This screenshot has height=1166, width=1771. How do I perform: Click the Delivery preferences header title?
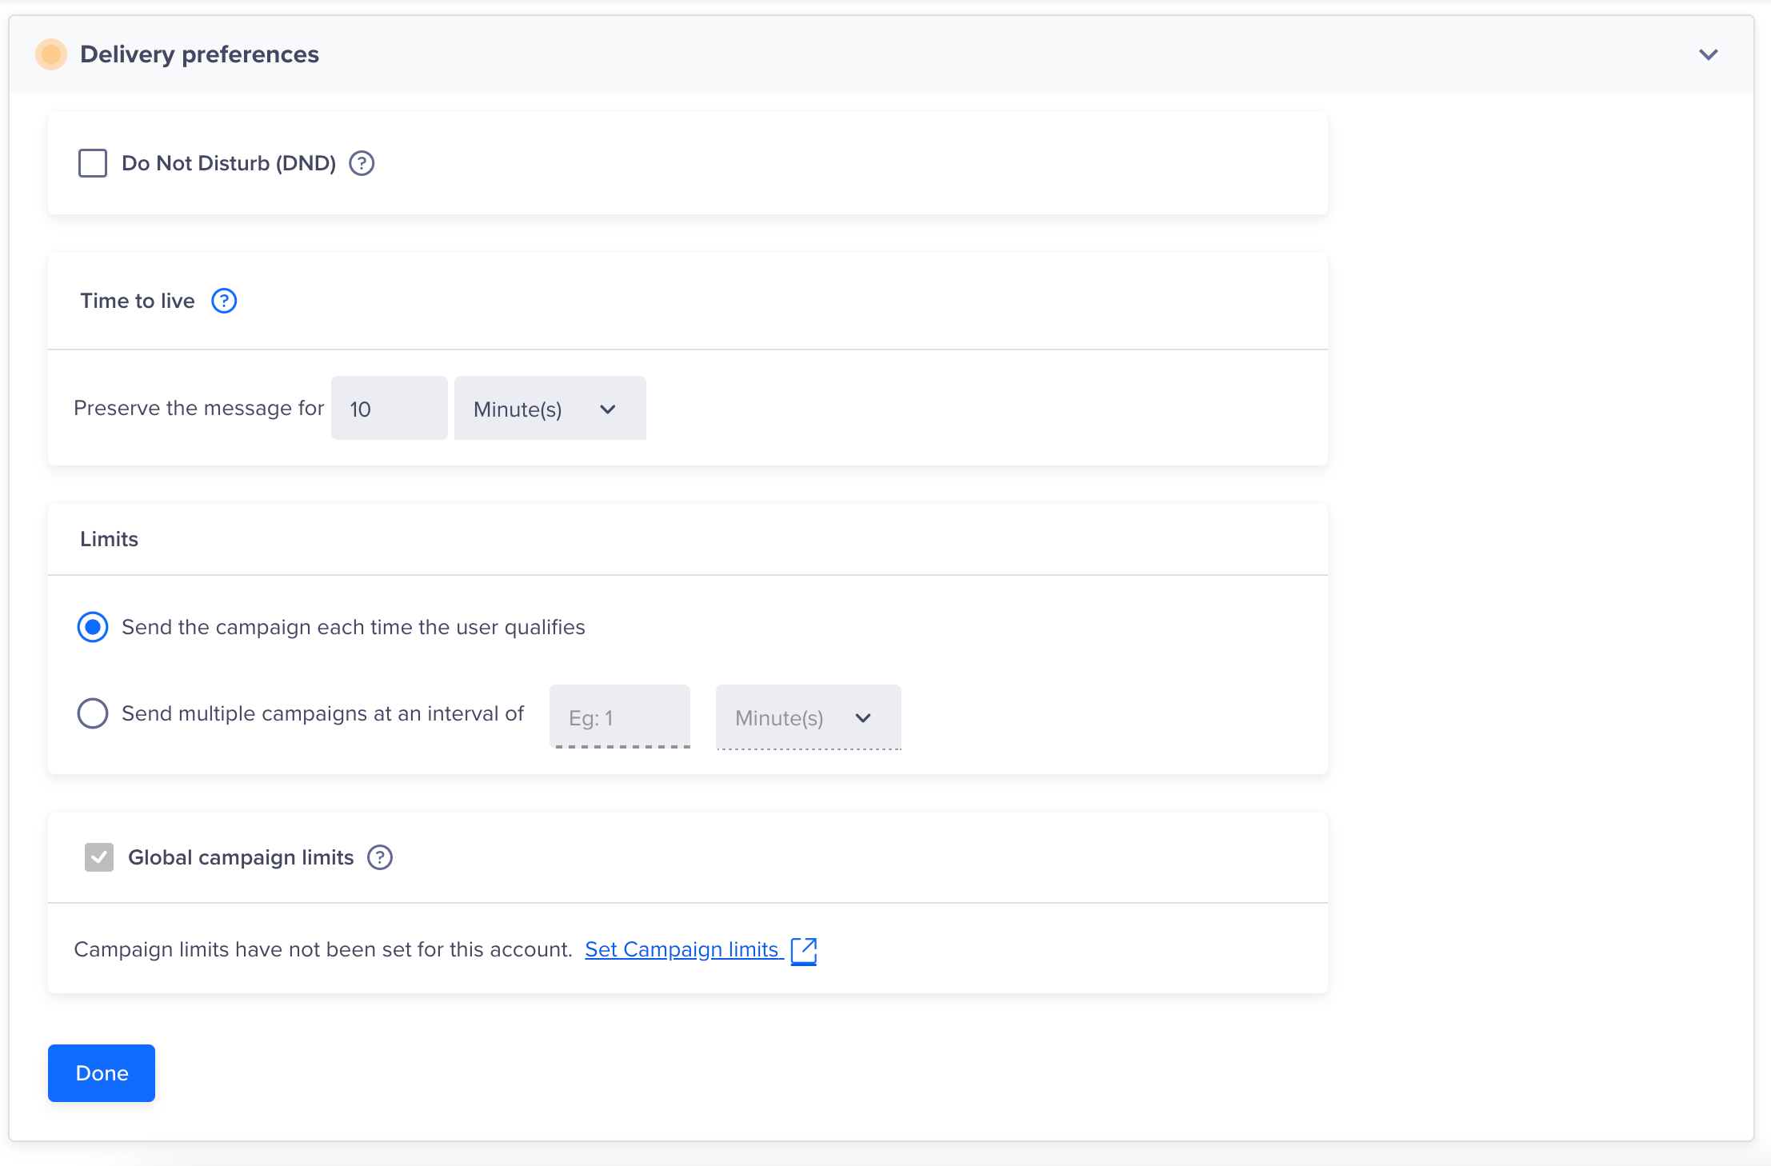click(x=200, y=54)
